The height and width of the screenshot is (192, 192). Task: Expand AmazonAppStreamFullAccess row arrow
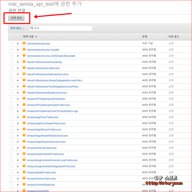click(18, 129)
